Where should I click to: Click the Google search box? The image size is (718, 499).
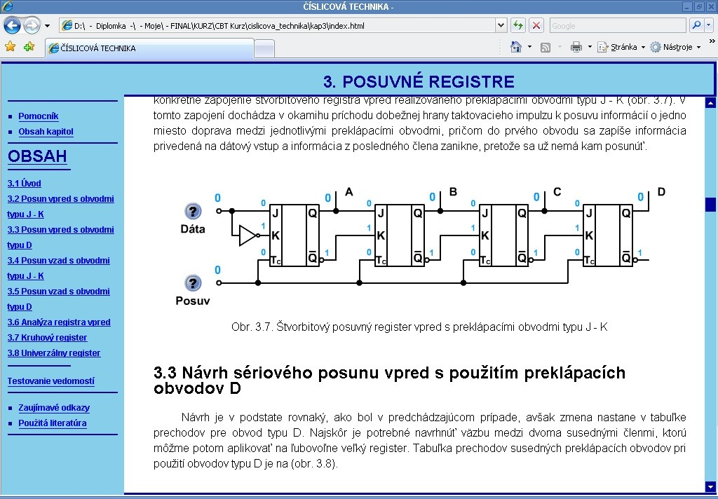coord(618,26)
